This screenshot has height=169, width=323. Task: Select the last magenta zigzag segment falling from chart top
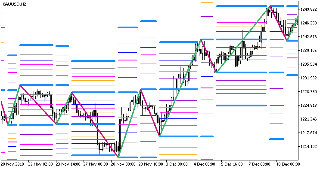tap(278, 24)
